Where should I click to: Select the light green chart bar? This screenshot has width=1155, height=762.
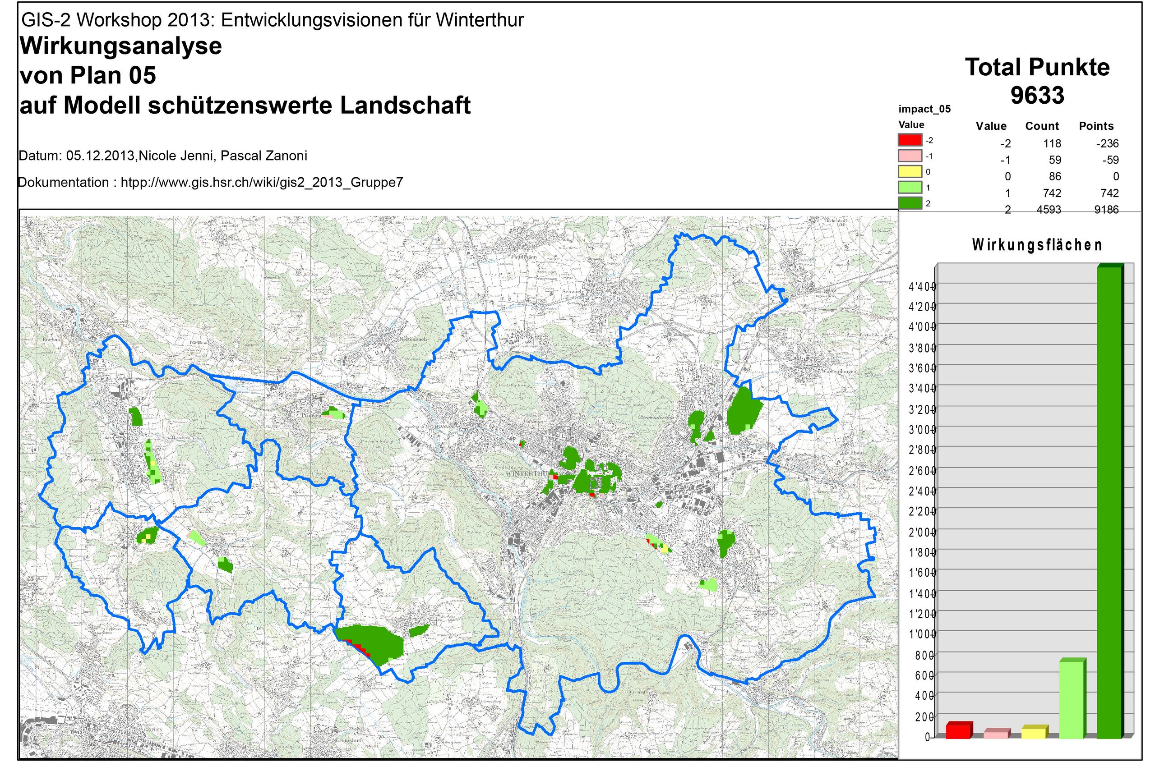click(1072, 699)
